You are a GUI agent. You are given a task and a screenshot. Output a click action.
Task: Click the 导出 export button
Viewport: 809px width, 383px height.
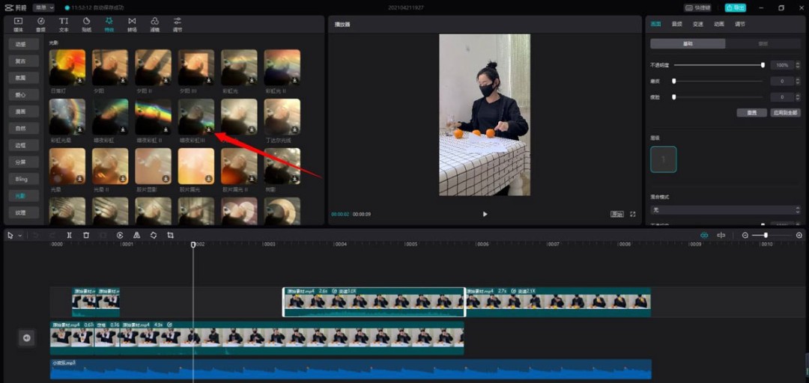735,7
